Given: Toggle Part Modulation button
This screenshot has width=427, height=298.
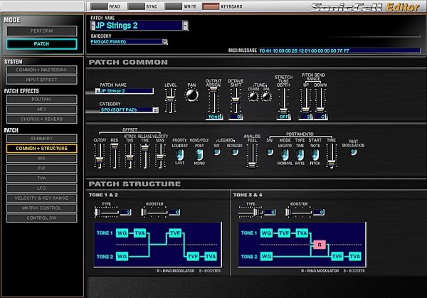Looking at the screenshot, I should tap(353, 152).
